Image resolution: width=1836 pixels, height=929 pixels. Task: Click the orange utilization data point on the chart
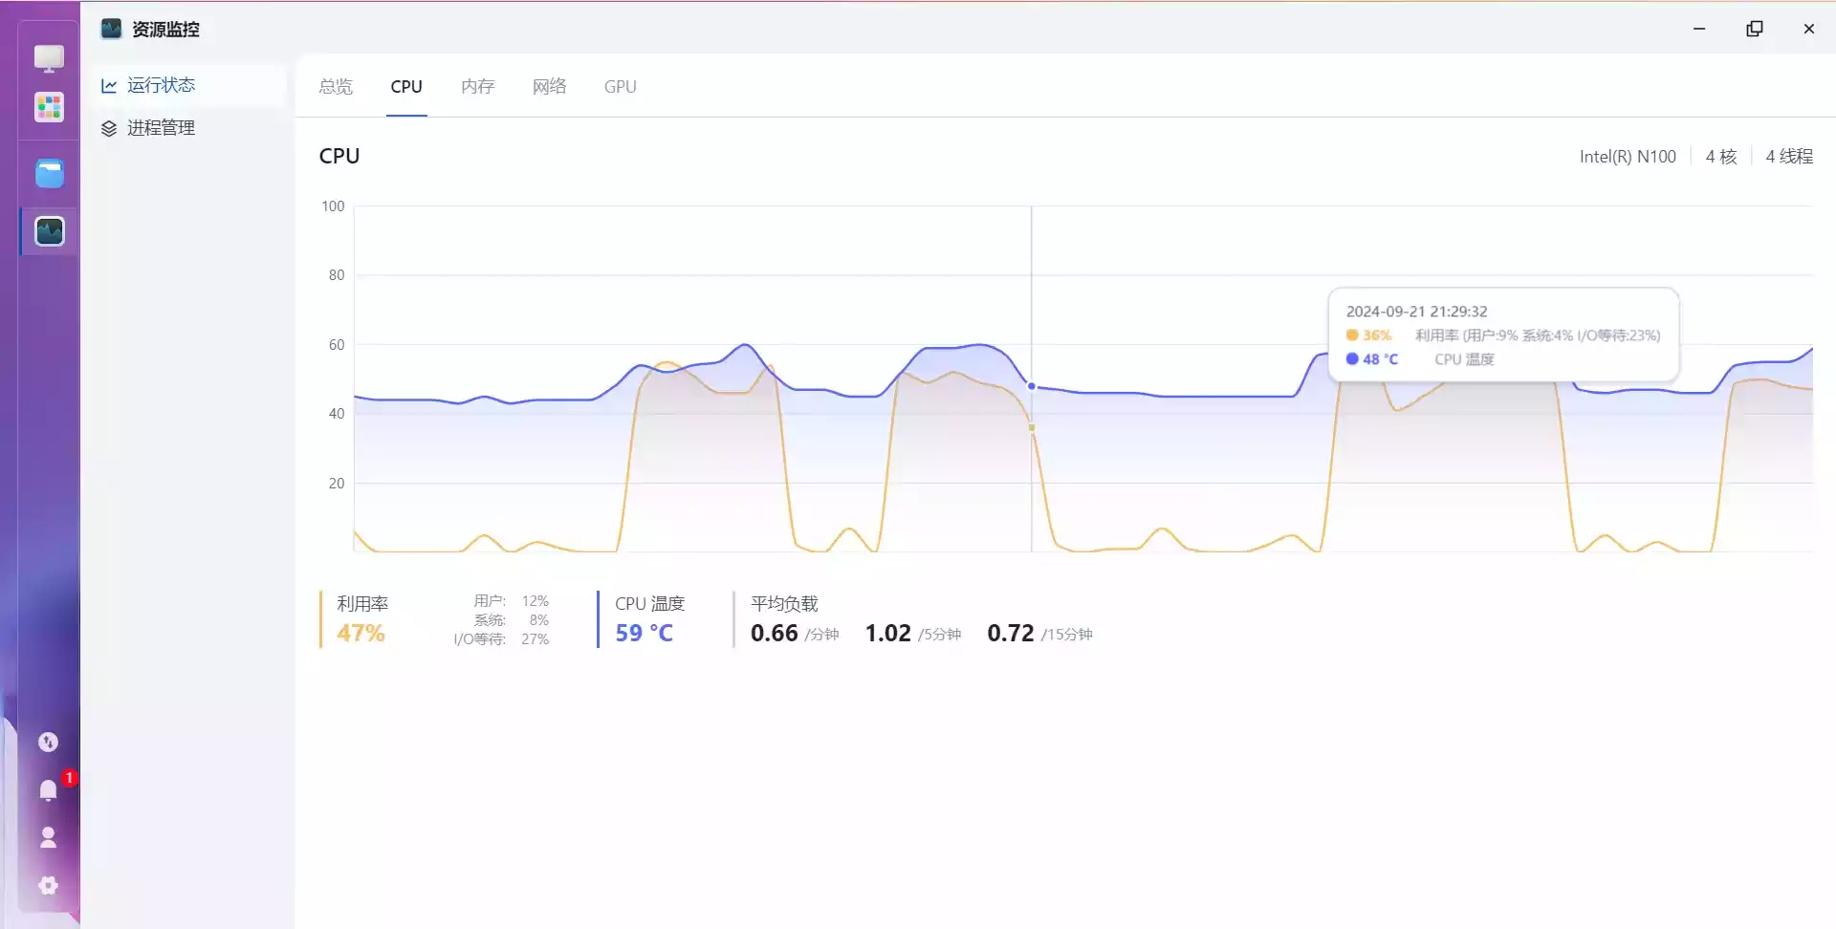point(1031,427)
